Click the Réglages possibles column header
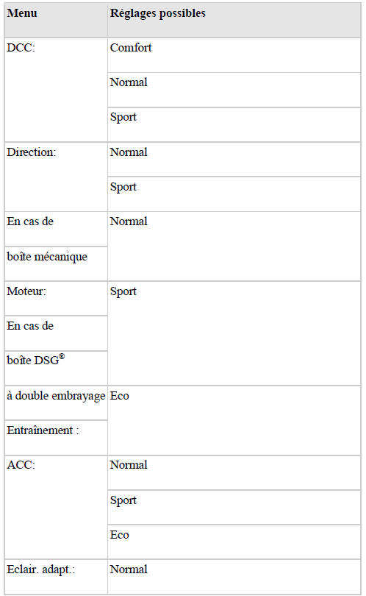 [234, 20]
